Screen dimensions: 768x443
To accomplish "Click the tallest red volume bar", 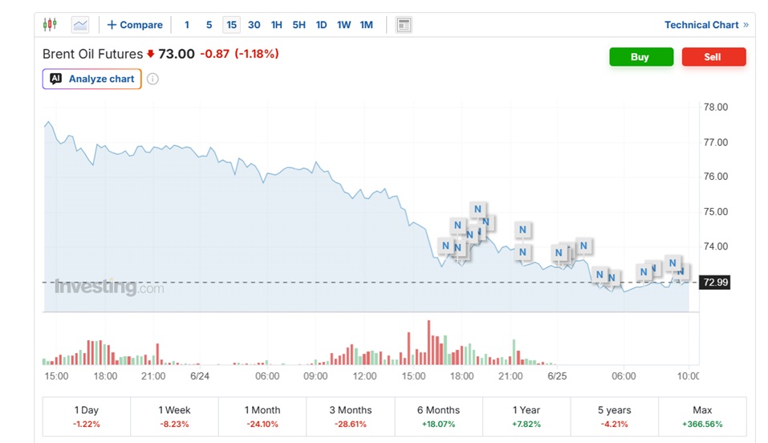I will tap(429, 342).
